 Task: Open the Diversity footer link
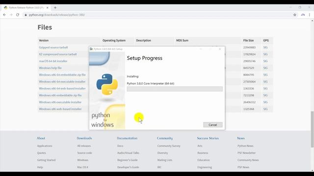pyautogui.click(x=162, y=153)
